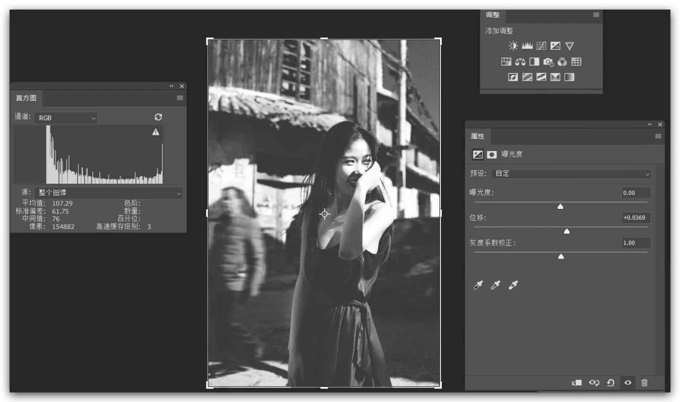Add a Channel Mixer adjustment

562,62
